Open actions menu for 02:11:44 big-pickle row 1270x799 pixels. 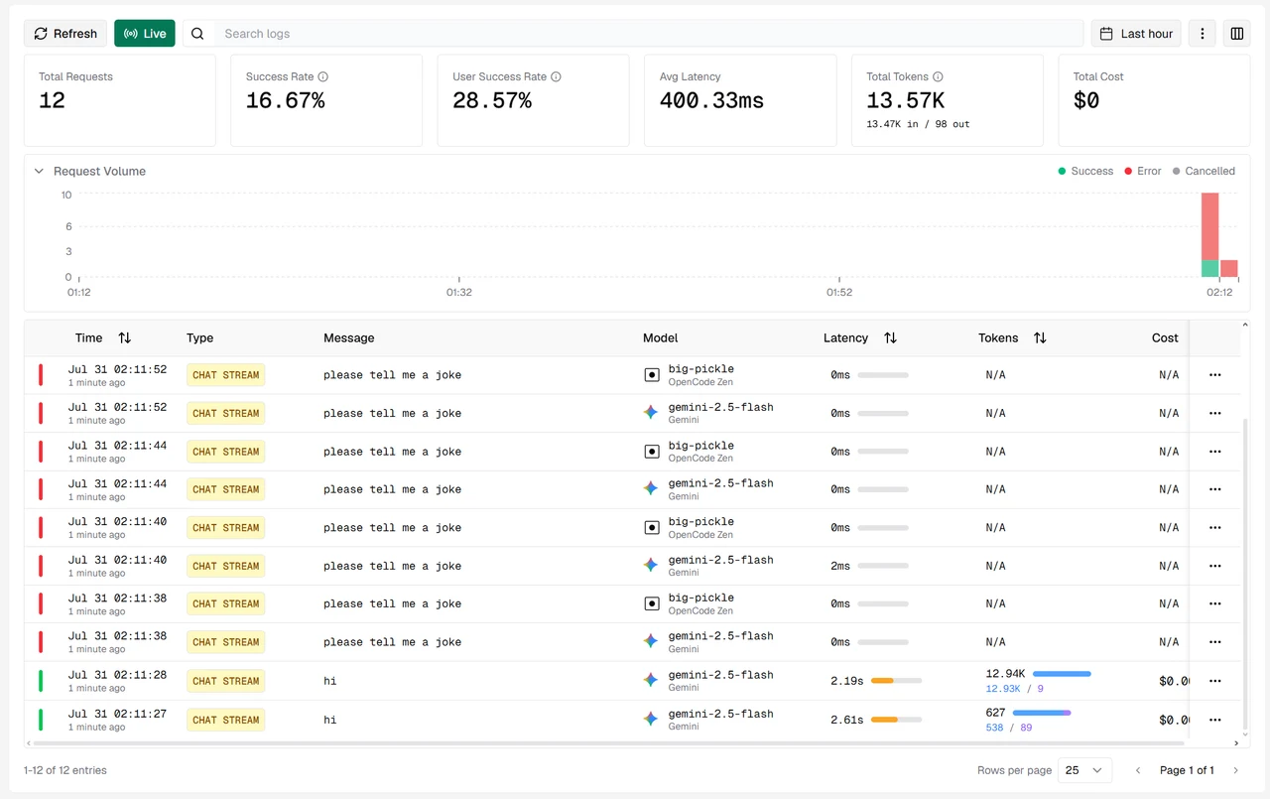pos(1214,452)
